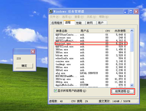
Task: Click the 进程数: 48 status entry
Action: click(x=56, y=101)
